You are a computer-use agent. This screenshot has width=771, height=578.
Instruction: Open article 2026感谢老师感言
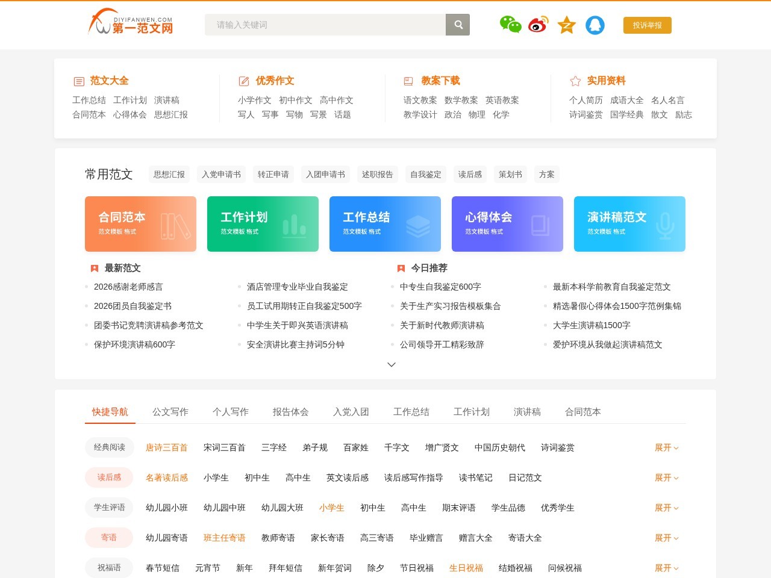(128, 287)
